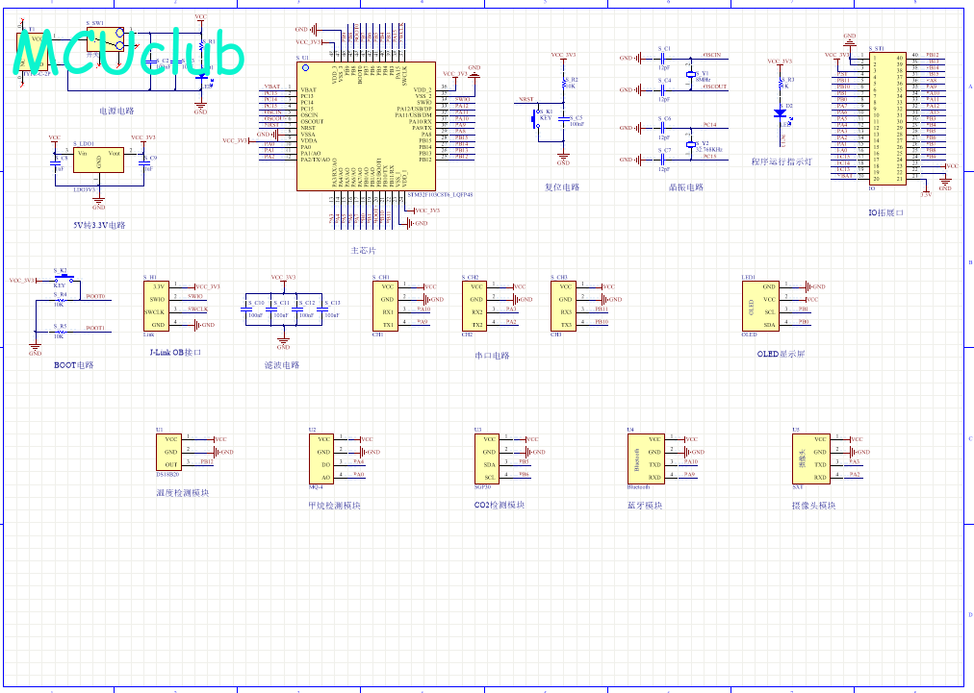Click the SWCLK net label on S_H1
This screenshot has width=974, height=693.
197,309
